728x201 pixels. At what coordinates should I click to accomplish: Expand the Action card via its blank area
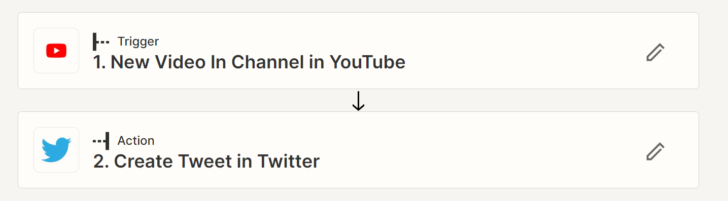point(482,150)
